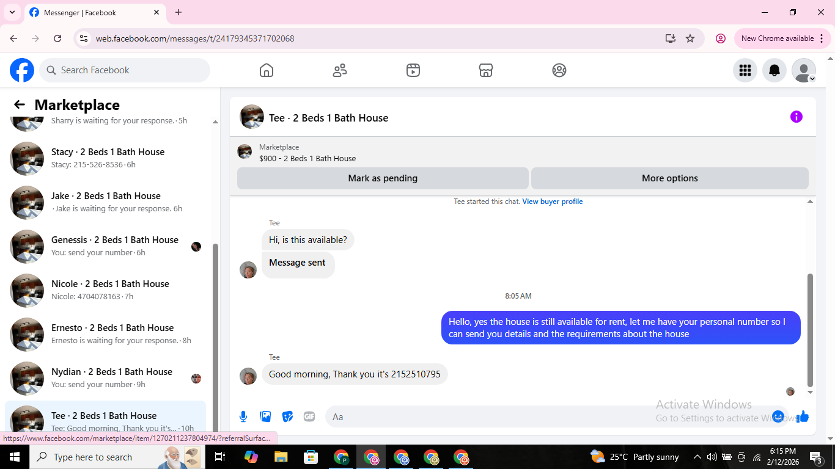Open the Groups icon in top navigation
Image resolution: width=835 pixels, height=469 pixels.
pyautogui.click(x=559, y=70)
